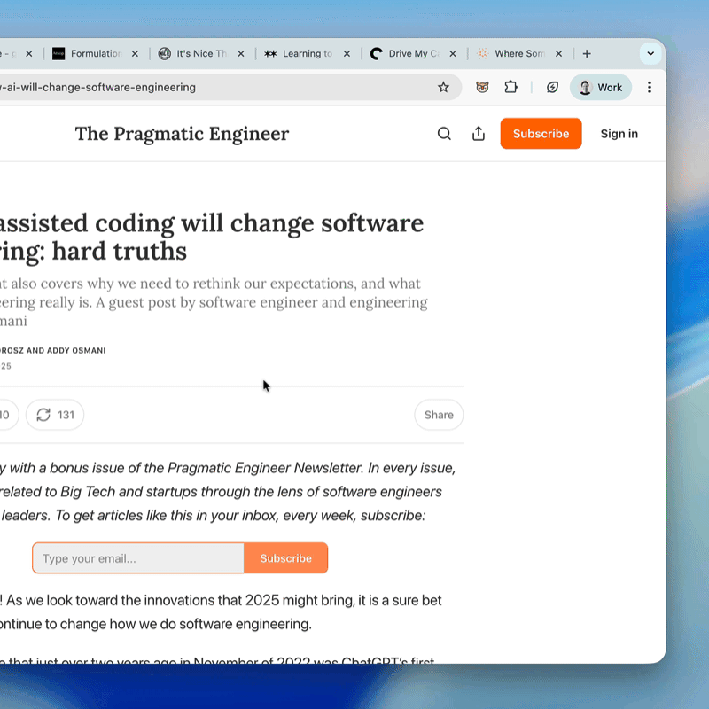
Task: Focus the Type your email field
Action: point(138,558)
